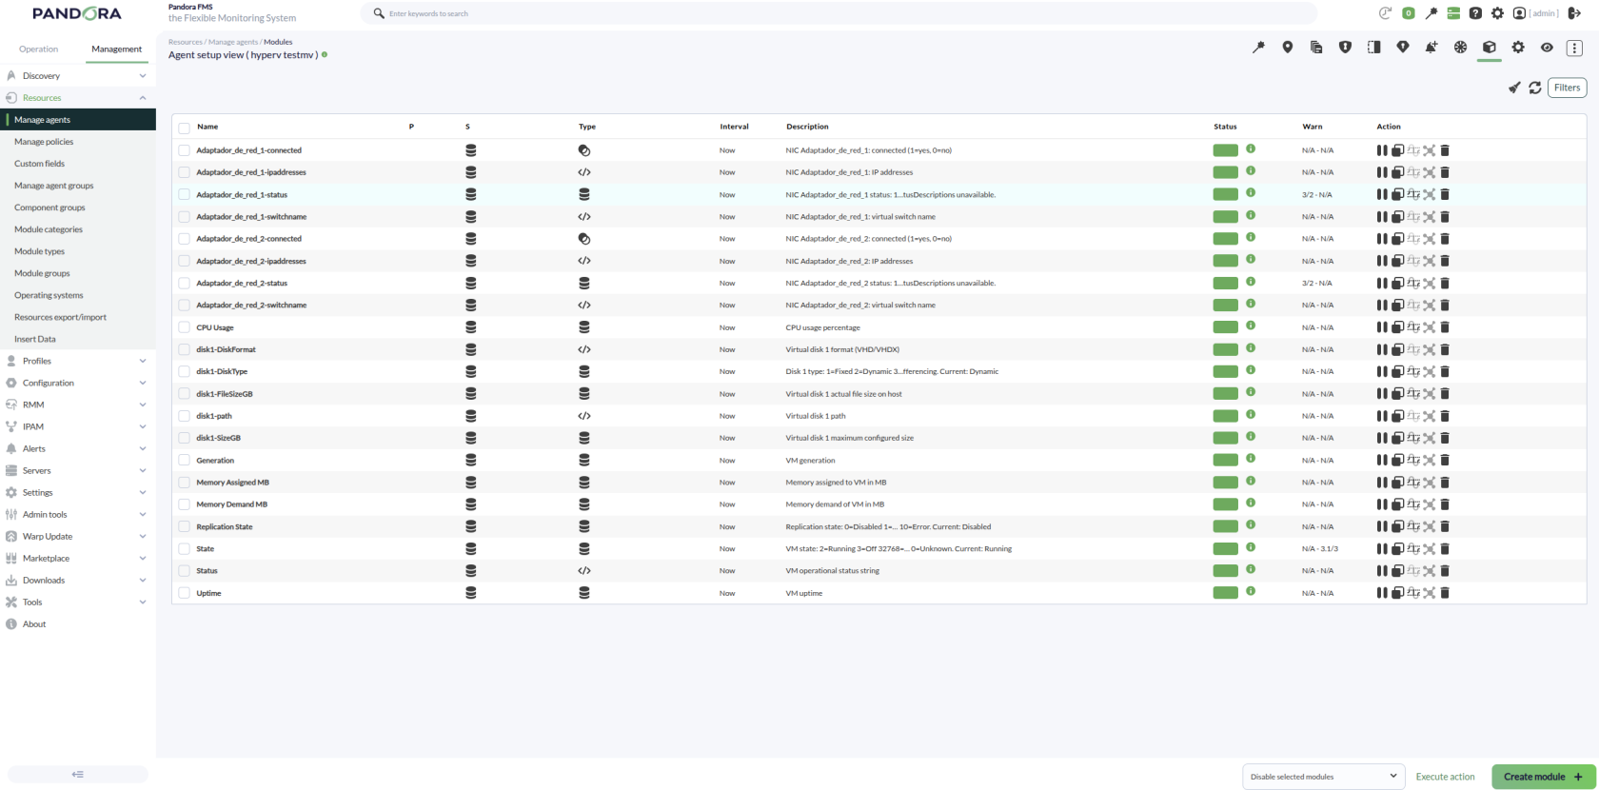This screenshot has height=790, width=1599.
Task: Check the disk1-DiskType row checkbox
Action: 185,372
